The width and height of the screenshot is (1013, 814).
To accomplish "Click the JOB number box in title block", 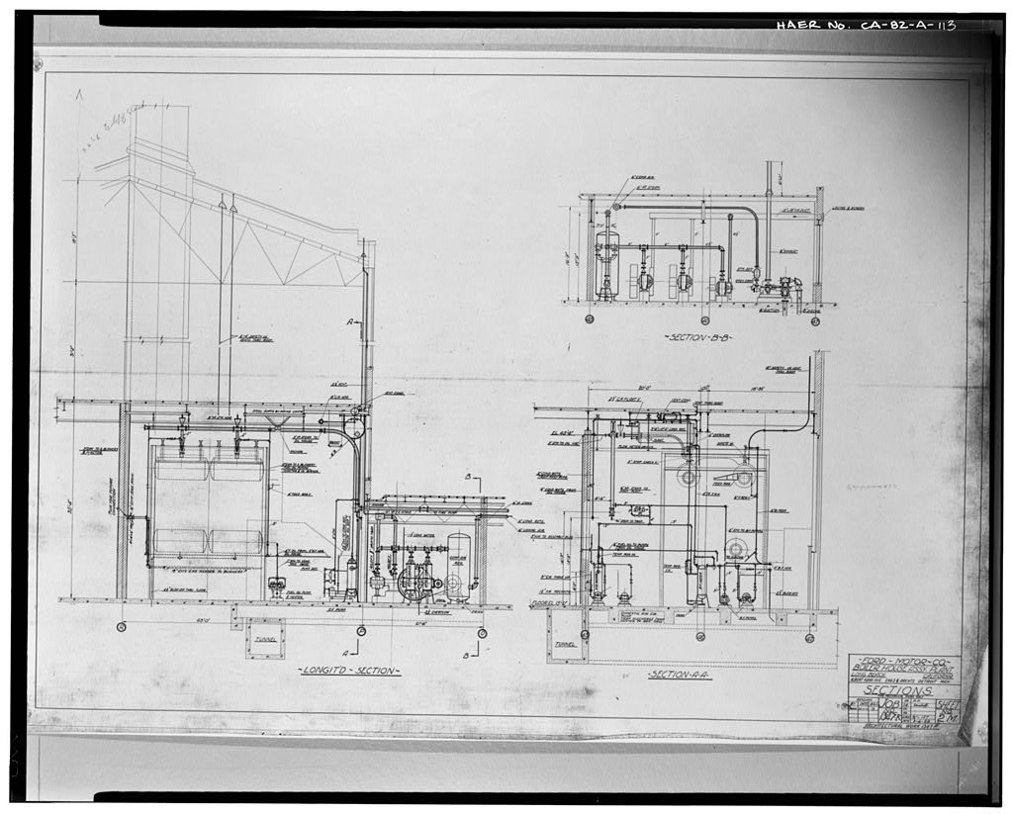I will tap(890, 709).
